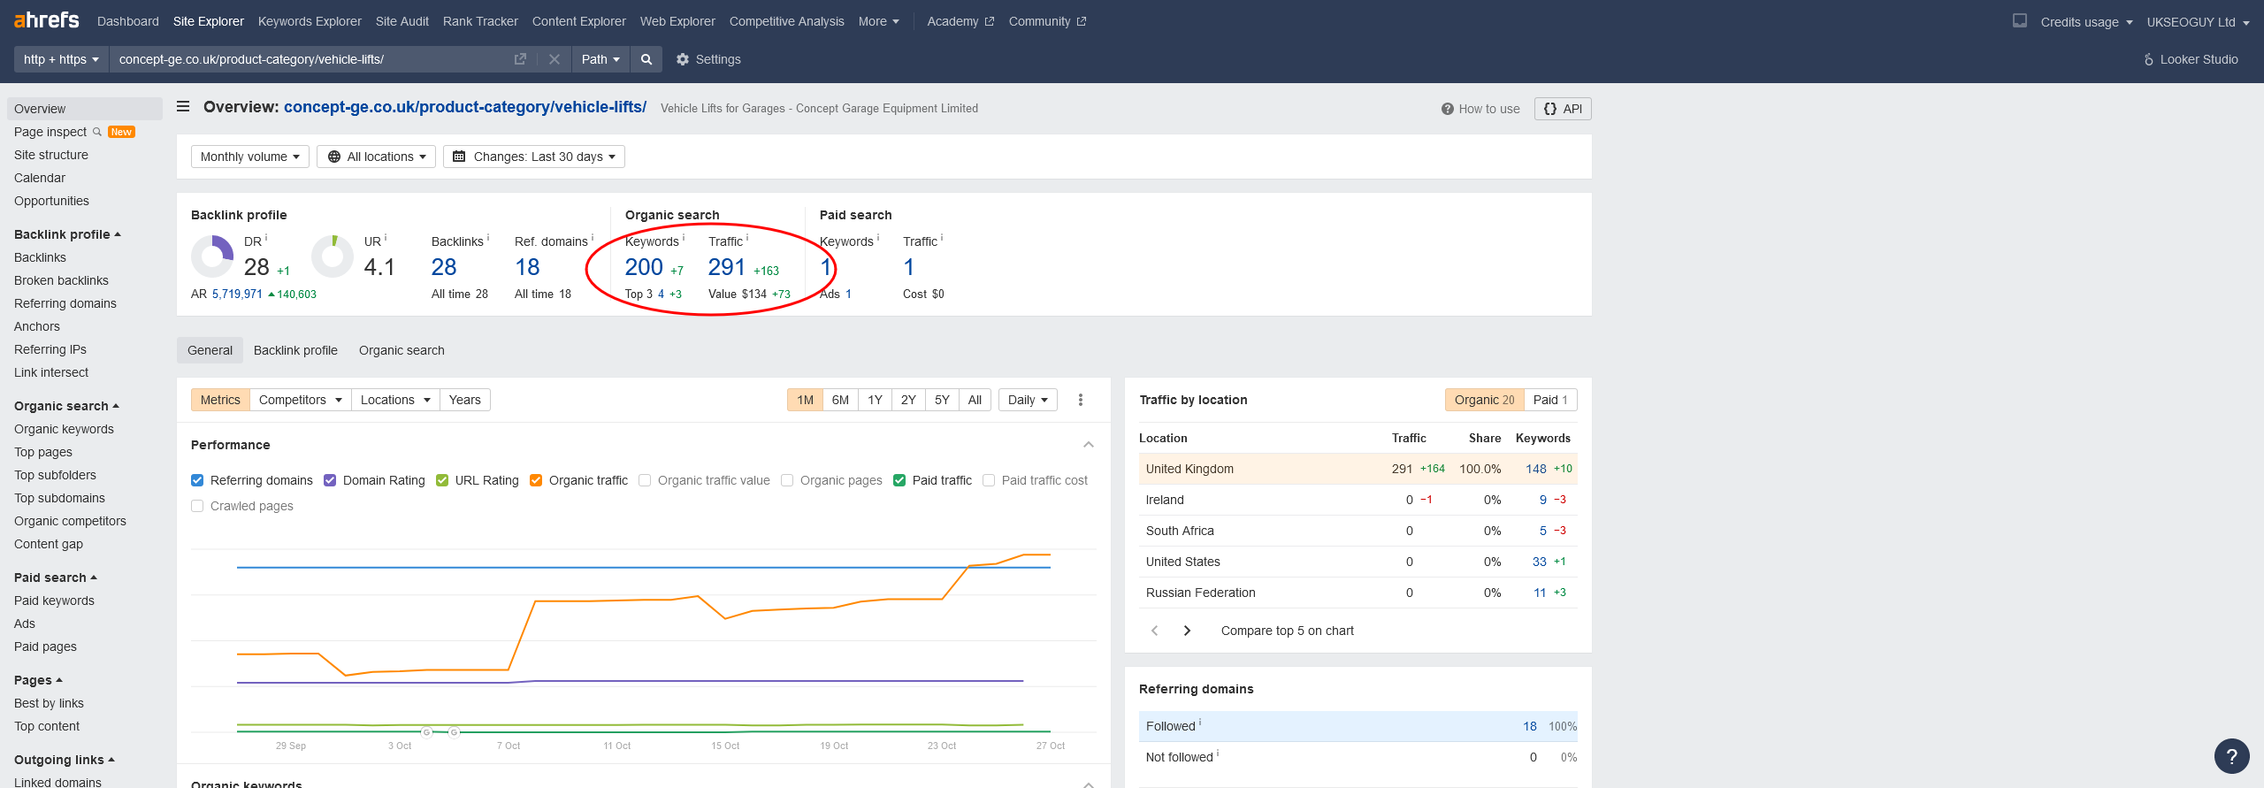
Task: Go to next traffic locations page
Action: [x=1187, y=631]
